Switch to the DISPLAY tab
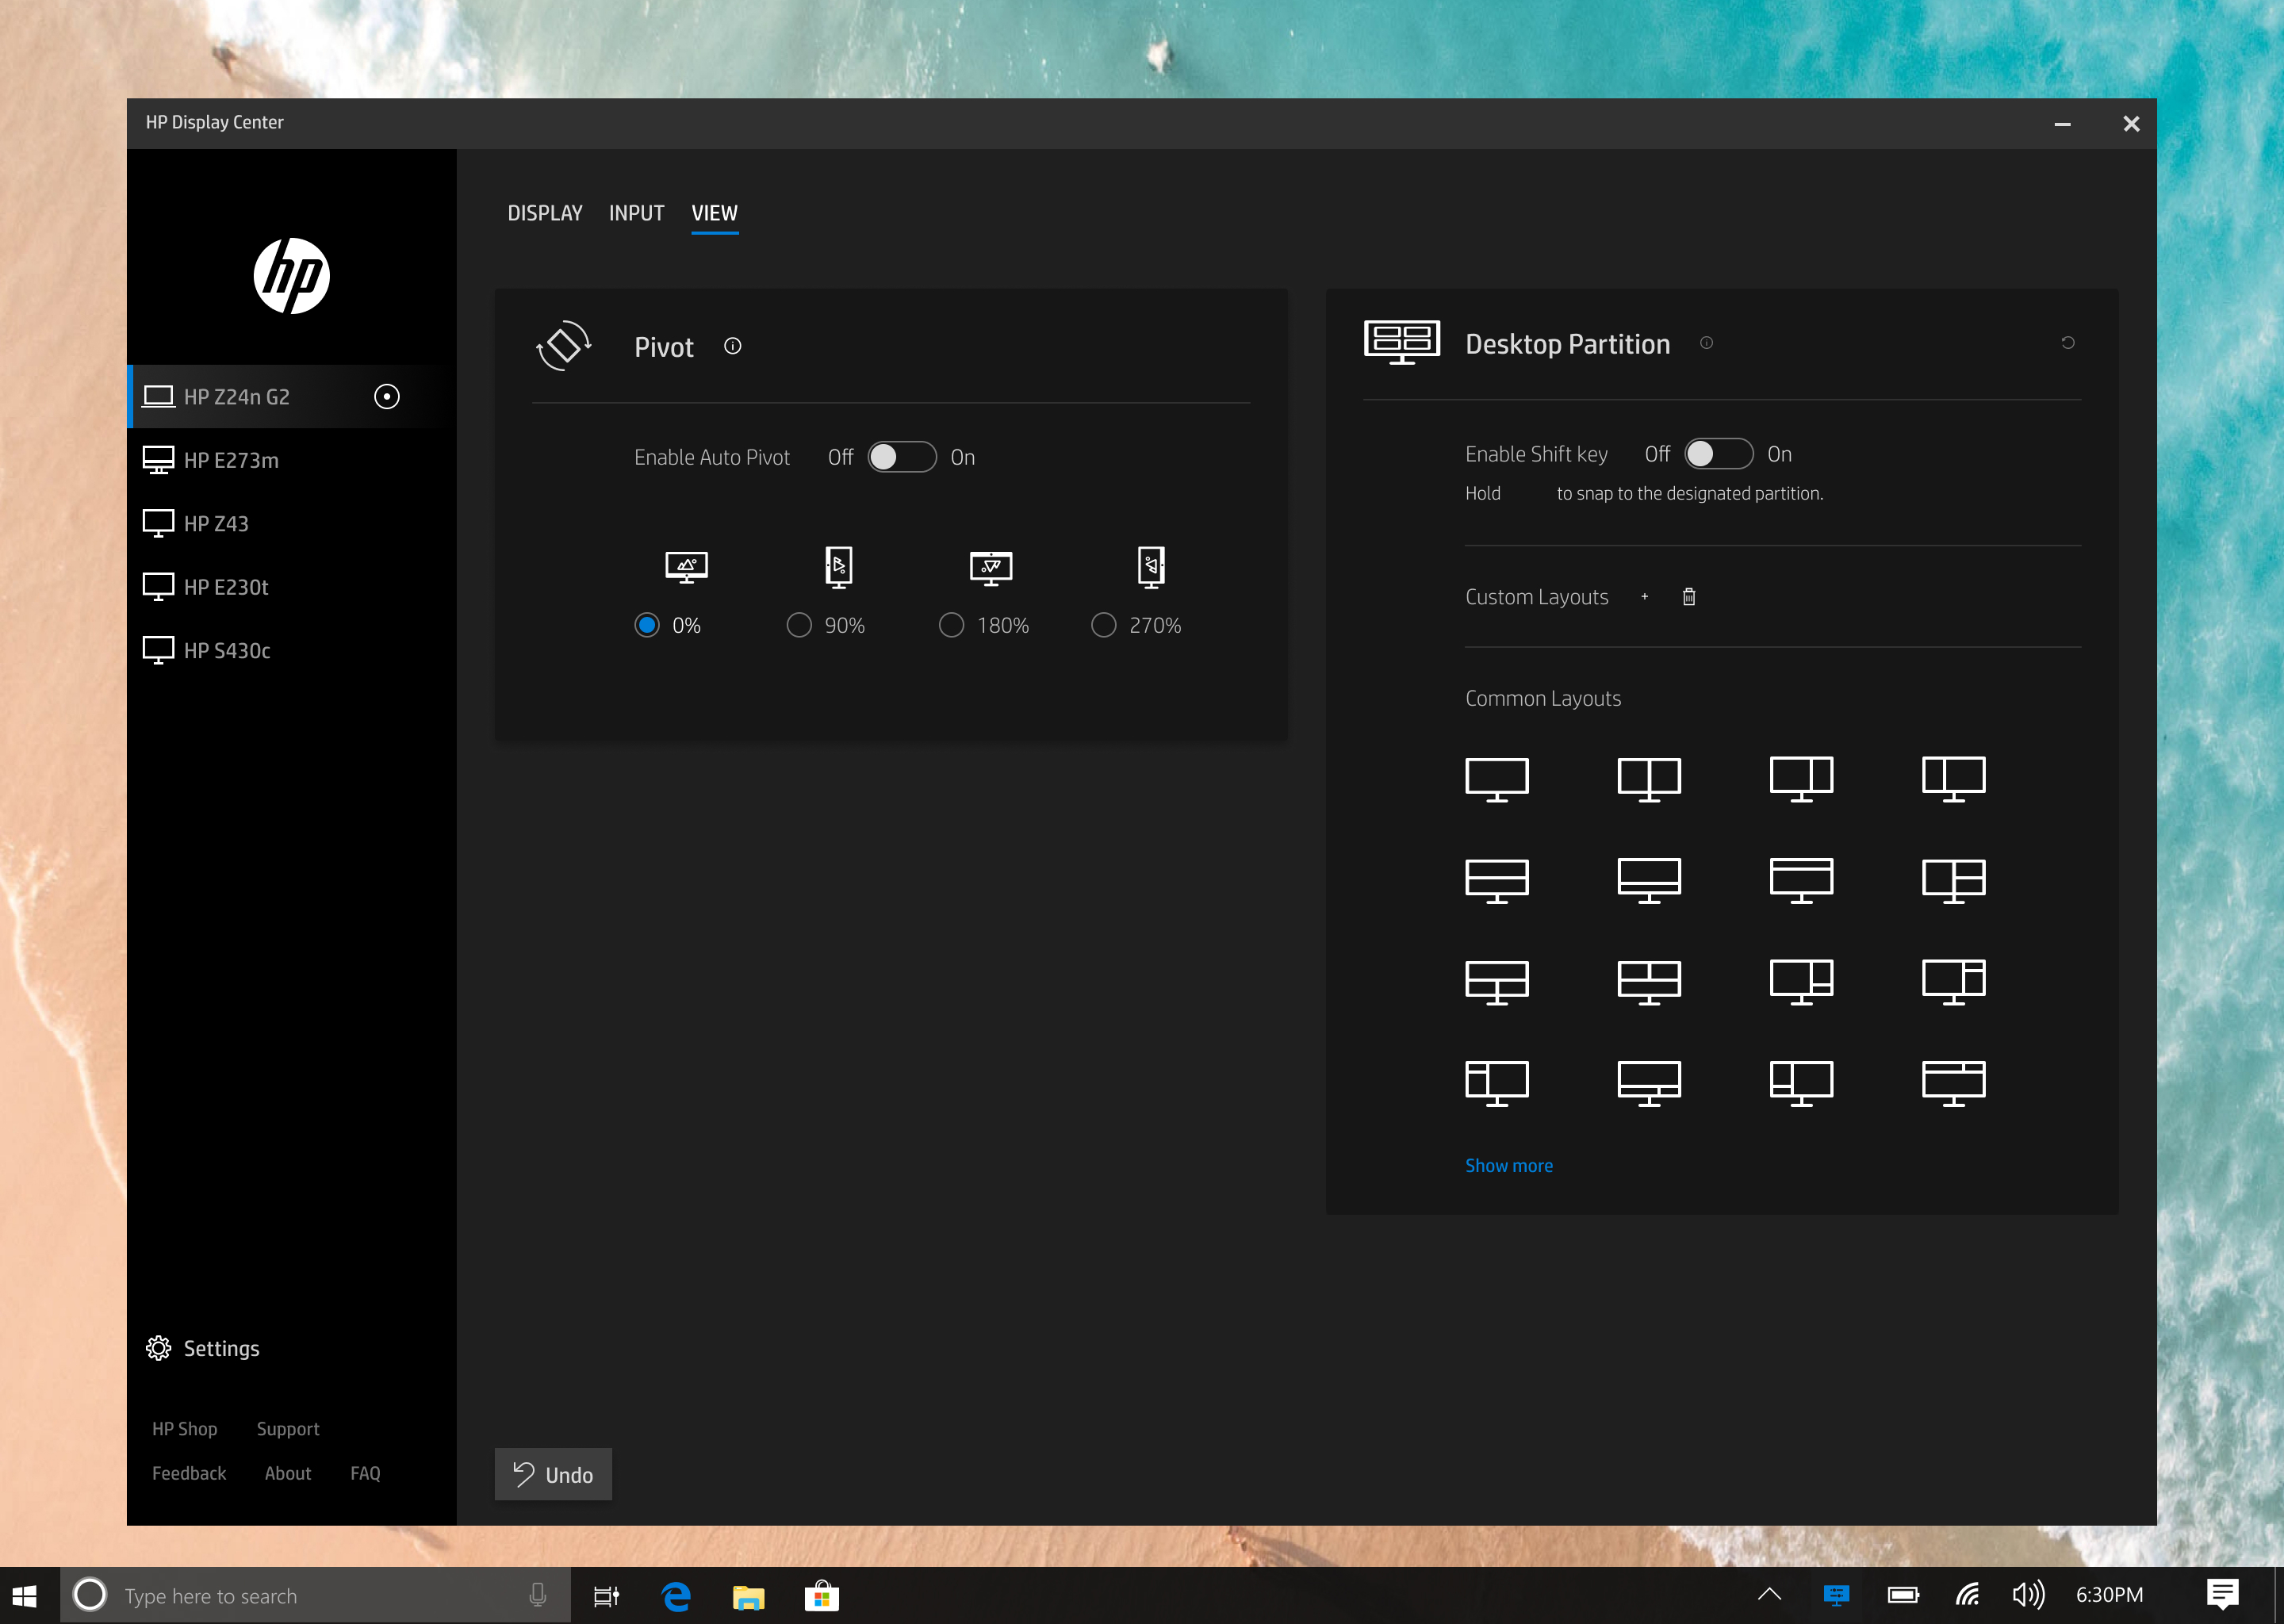Viewport: 2284px width, 1624px height. click(x=544, y=213)
